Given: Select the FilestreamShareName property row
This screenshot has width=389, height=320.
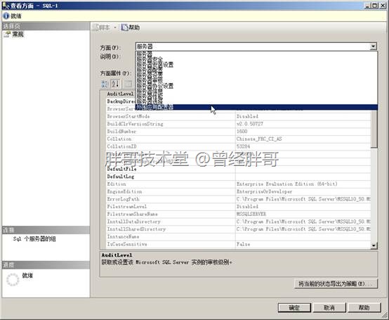Looking at the screenshot, I should [x=239, y=214].
